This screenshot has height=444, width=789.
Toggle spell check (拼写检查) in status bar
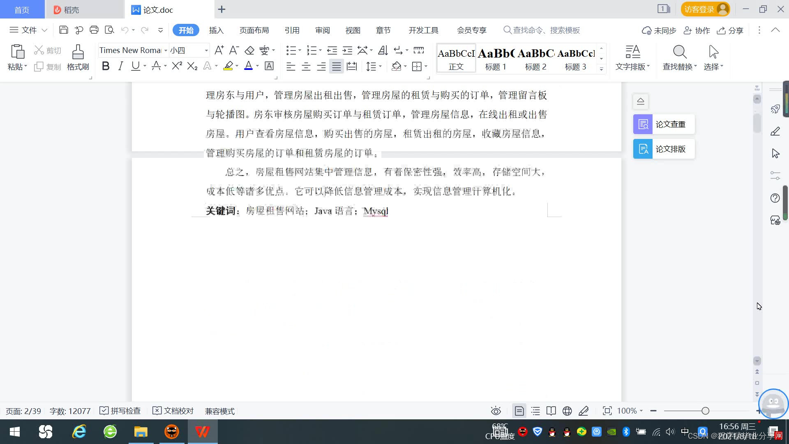(120, 411)
